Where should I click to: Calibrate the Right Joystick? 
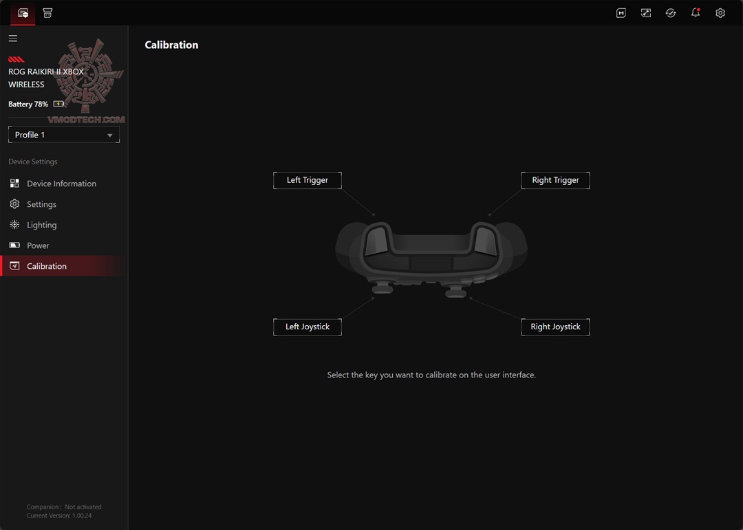coord(555,327)
